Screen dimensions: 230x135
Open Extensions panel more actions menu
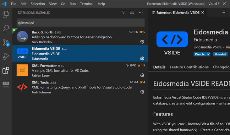pyautogui.click(x=141, y=13)
